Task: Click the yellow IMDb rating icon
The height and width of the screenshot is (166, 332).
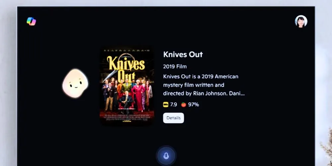Action: 166,104
